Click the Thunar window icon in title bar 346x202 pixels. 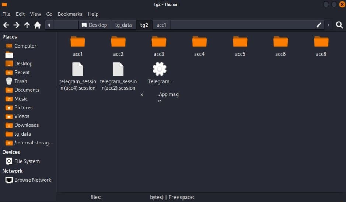coord(4,4)
